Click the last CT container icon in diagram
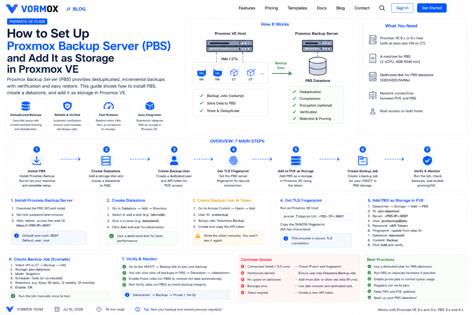Screen dimensions: 473x315 coord(251,73)
